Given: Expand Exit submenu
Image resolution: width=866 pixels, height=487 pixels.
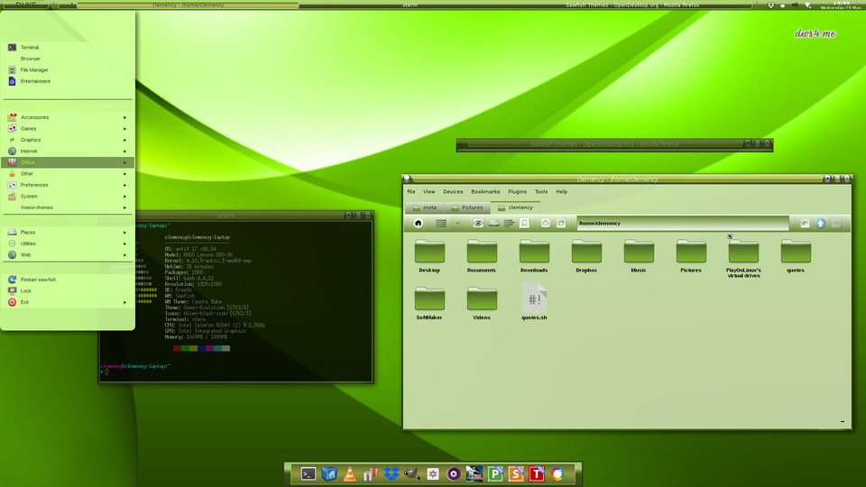Looking at the screenshot, I should (x=68, y=302).
